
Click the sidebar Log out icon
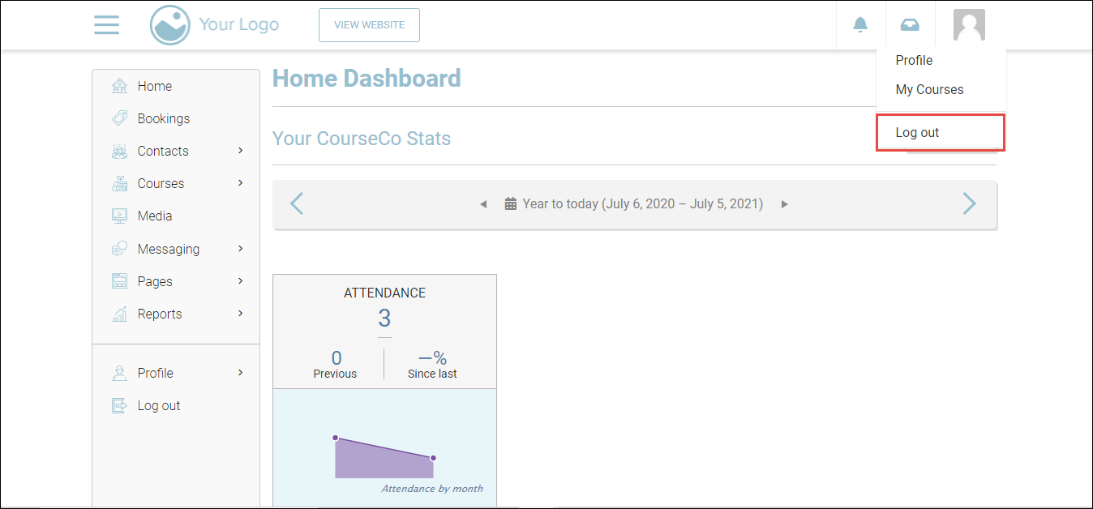point(119,405)
